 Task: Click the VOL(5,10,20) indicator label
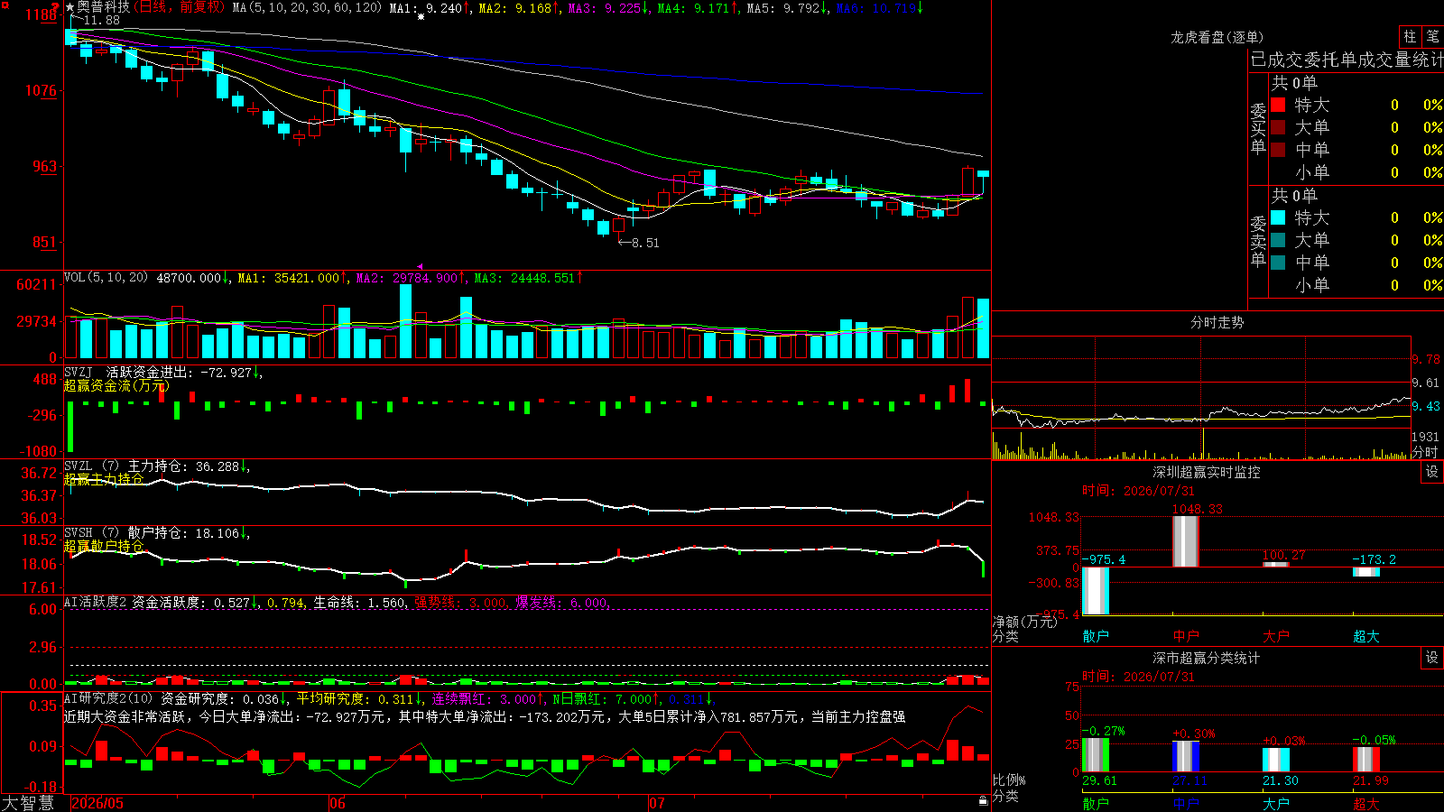coord(106,278)
